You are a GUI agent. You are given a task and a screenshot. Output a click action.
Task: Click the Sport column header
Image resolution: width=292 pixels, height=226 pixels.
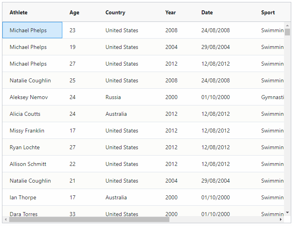(x=268, y=12)
